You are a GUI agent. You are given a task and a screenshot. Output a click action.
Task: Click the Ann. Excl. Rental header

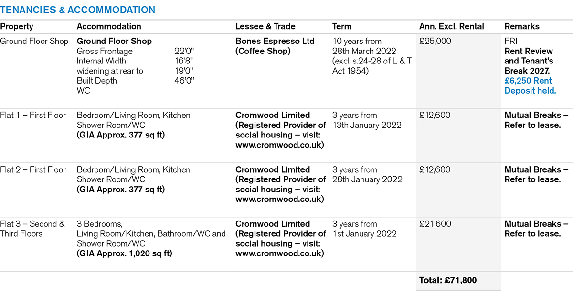pos(452,27)
